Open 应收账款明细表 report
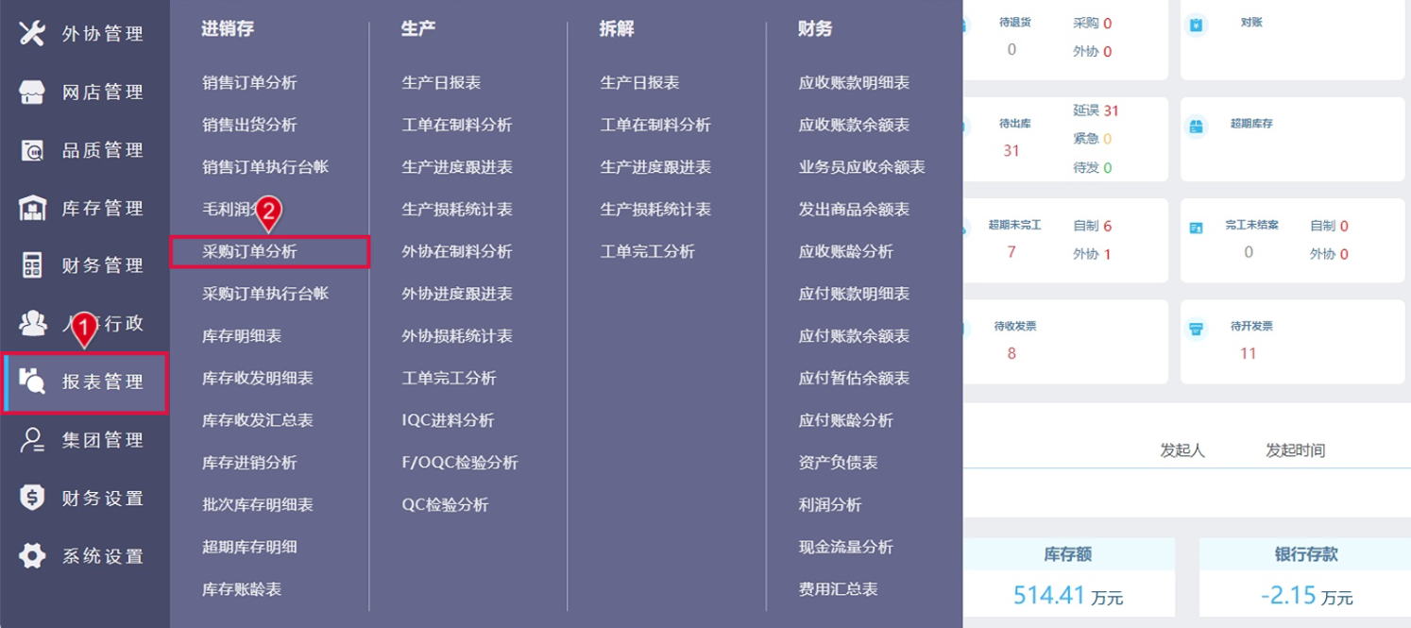The image size is (1411, 628). (854, 83)
